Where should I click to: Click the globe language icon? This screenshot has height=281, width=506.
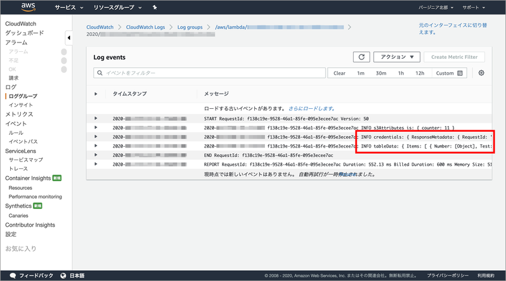[x=63, y=275]
